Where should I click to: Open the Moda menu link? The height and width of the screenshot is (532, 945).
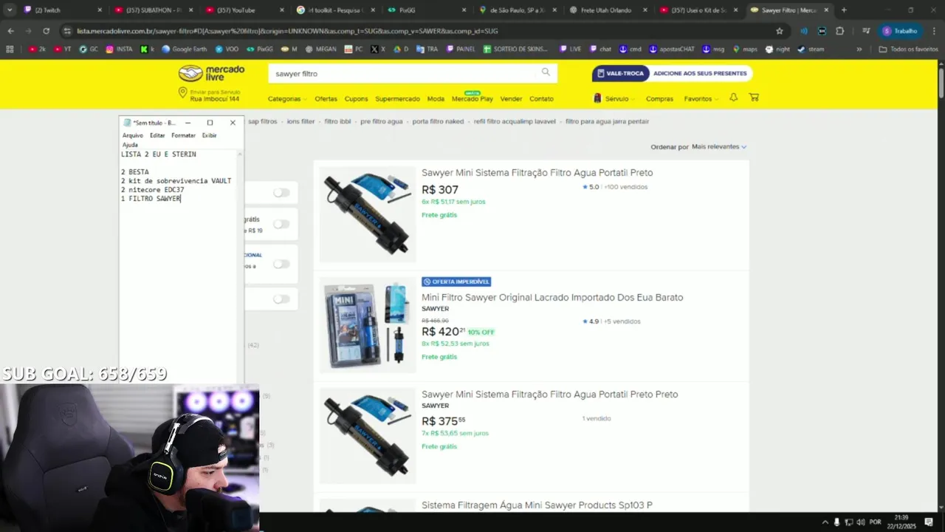point(436,98)
